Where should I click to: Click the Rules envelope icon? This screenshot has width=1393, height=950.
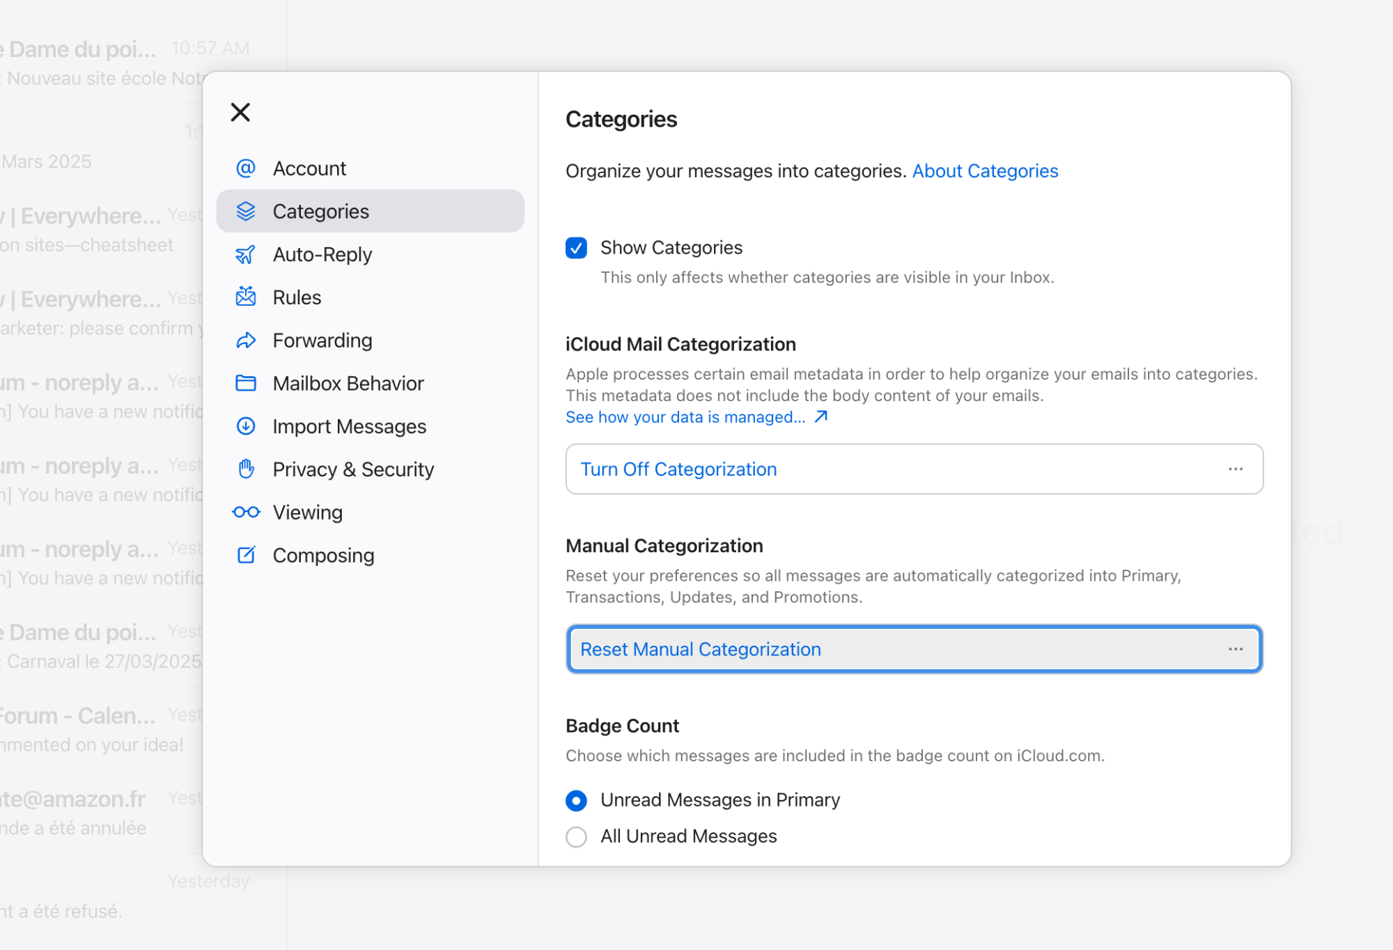click(x=246, y=297)
